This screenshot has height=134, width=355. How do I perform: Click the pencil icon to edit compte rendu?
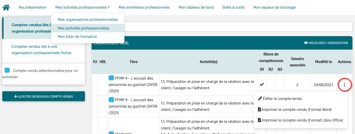260,98
